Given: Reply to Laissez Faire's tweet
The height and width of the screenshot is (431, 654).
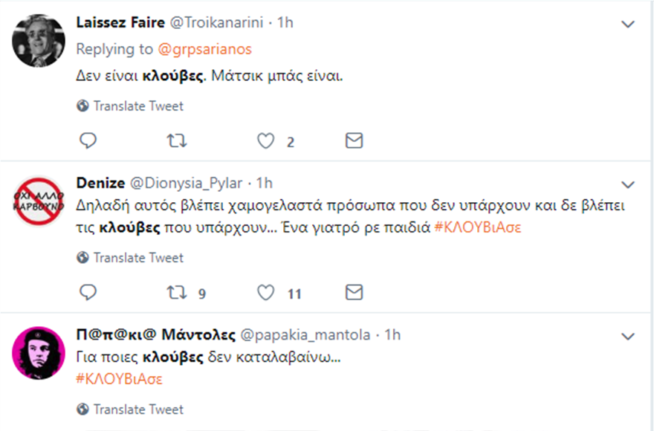Looking at the screenshot, I should pos(88,140).
